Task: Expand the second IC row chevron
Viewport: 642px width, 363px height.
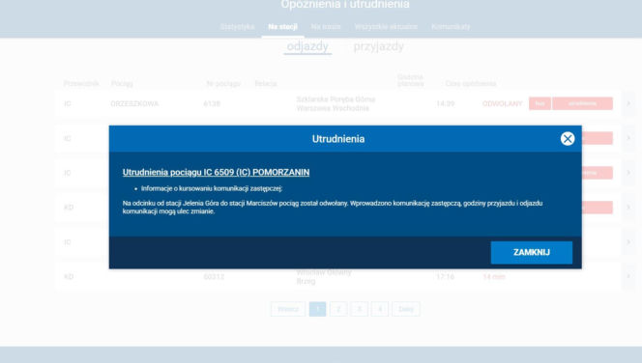Action: click(x=628, y=138)
